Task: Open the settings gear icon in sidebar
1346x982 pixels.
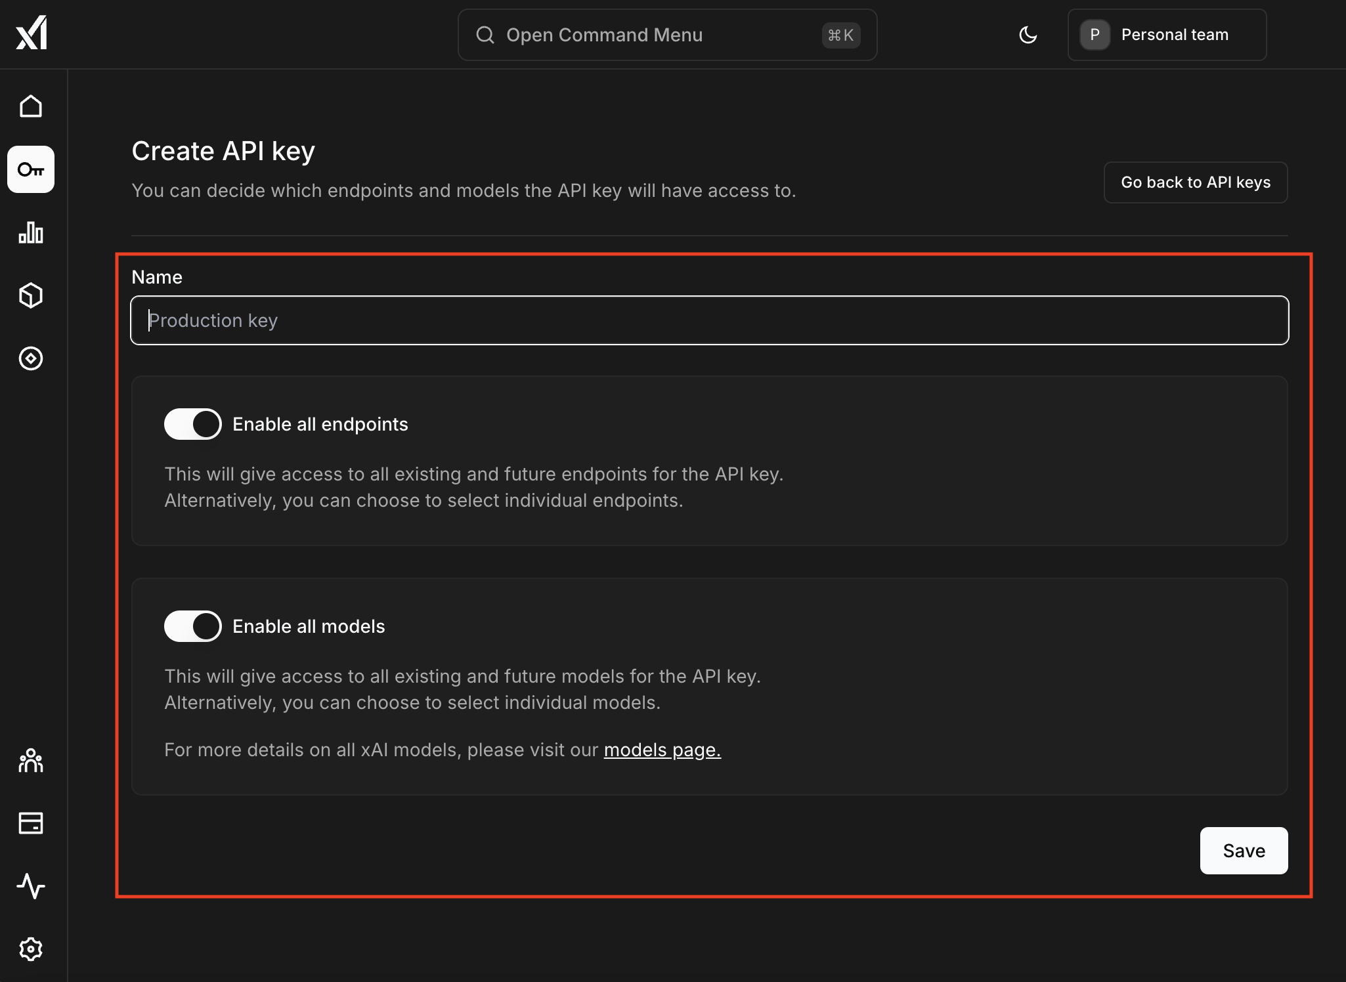Action: coord(31,949)
